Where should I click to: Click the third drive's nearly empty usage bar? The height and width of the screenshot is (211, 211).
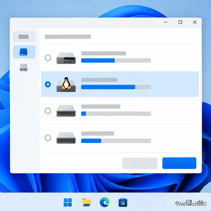point(116,114)
